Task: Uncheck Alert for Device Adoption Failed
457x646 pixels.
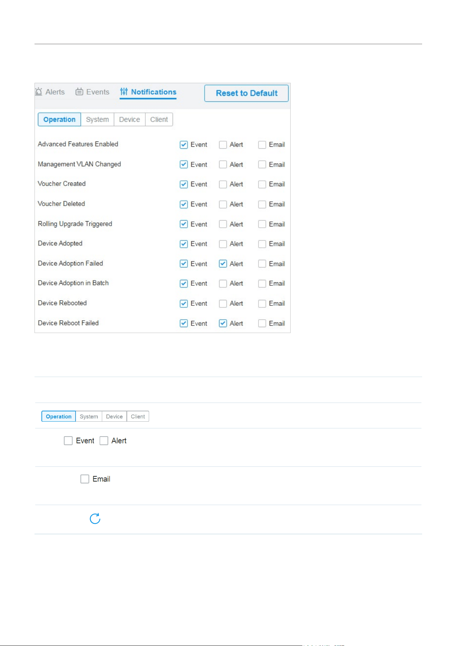Action: tap(223, 264)
